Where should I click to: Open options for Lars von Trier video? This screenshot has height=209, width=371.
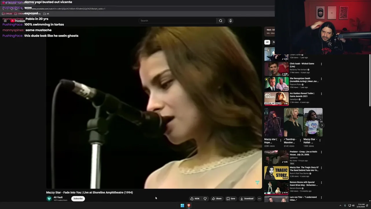click(321, 198)
